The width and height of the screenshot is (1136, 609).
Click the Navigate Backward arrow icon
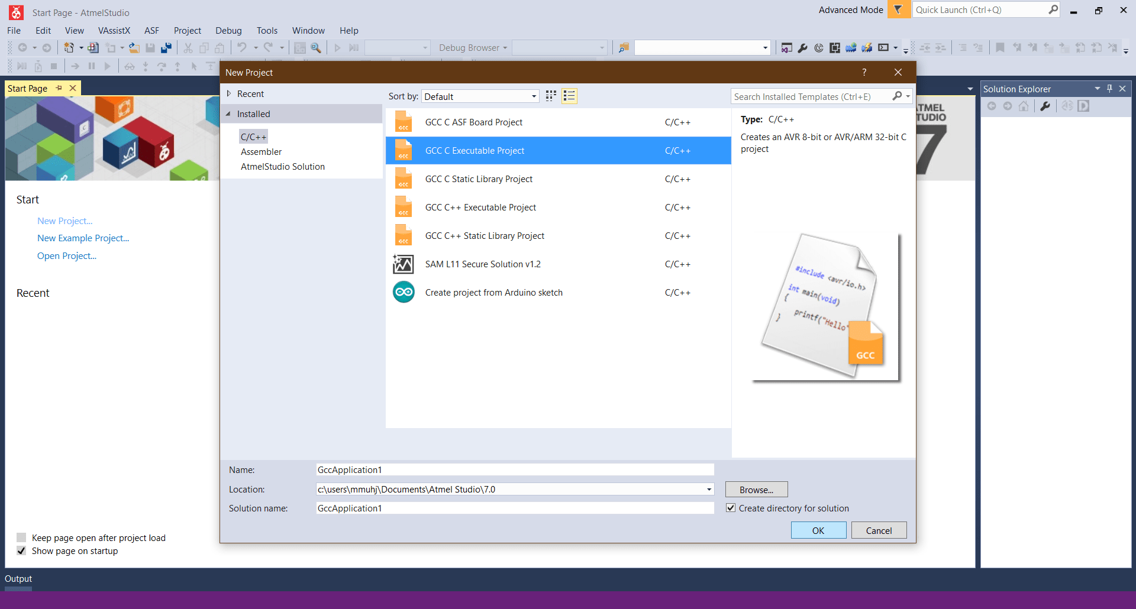coord(22,48)
